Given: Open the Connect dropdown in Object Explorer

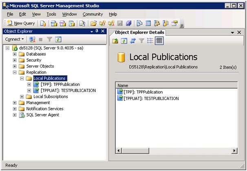Looking at the screenshot, I should tap(14, 39).
